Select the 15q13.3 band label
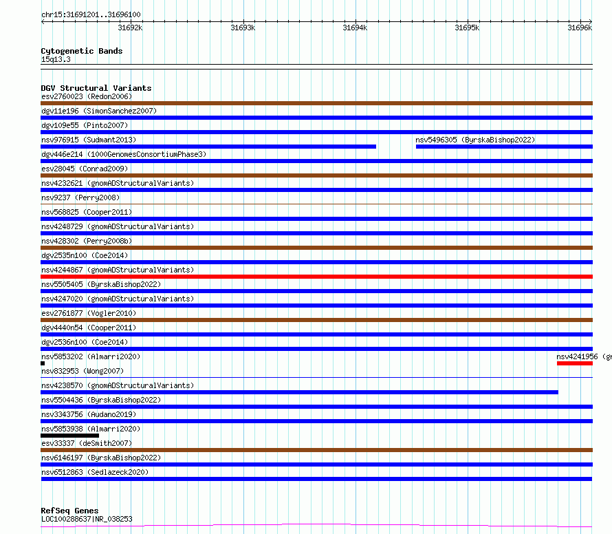The width and height of the screenshot is (612, 534). click(56, 59)
